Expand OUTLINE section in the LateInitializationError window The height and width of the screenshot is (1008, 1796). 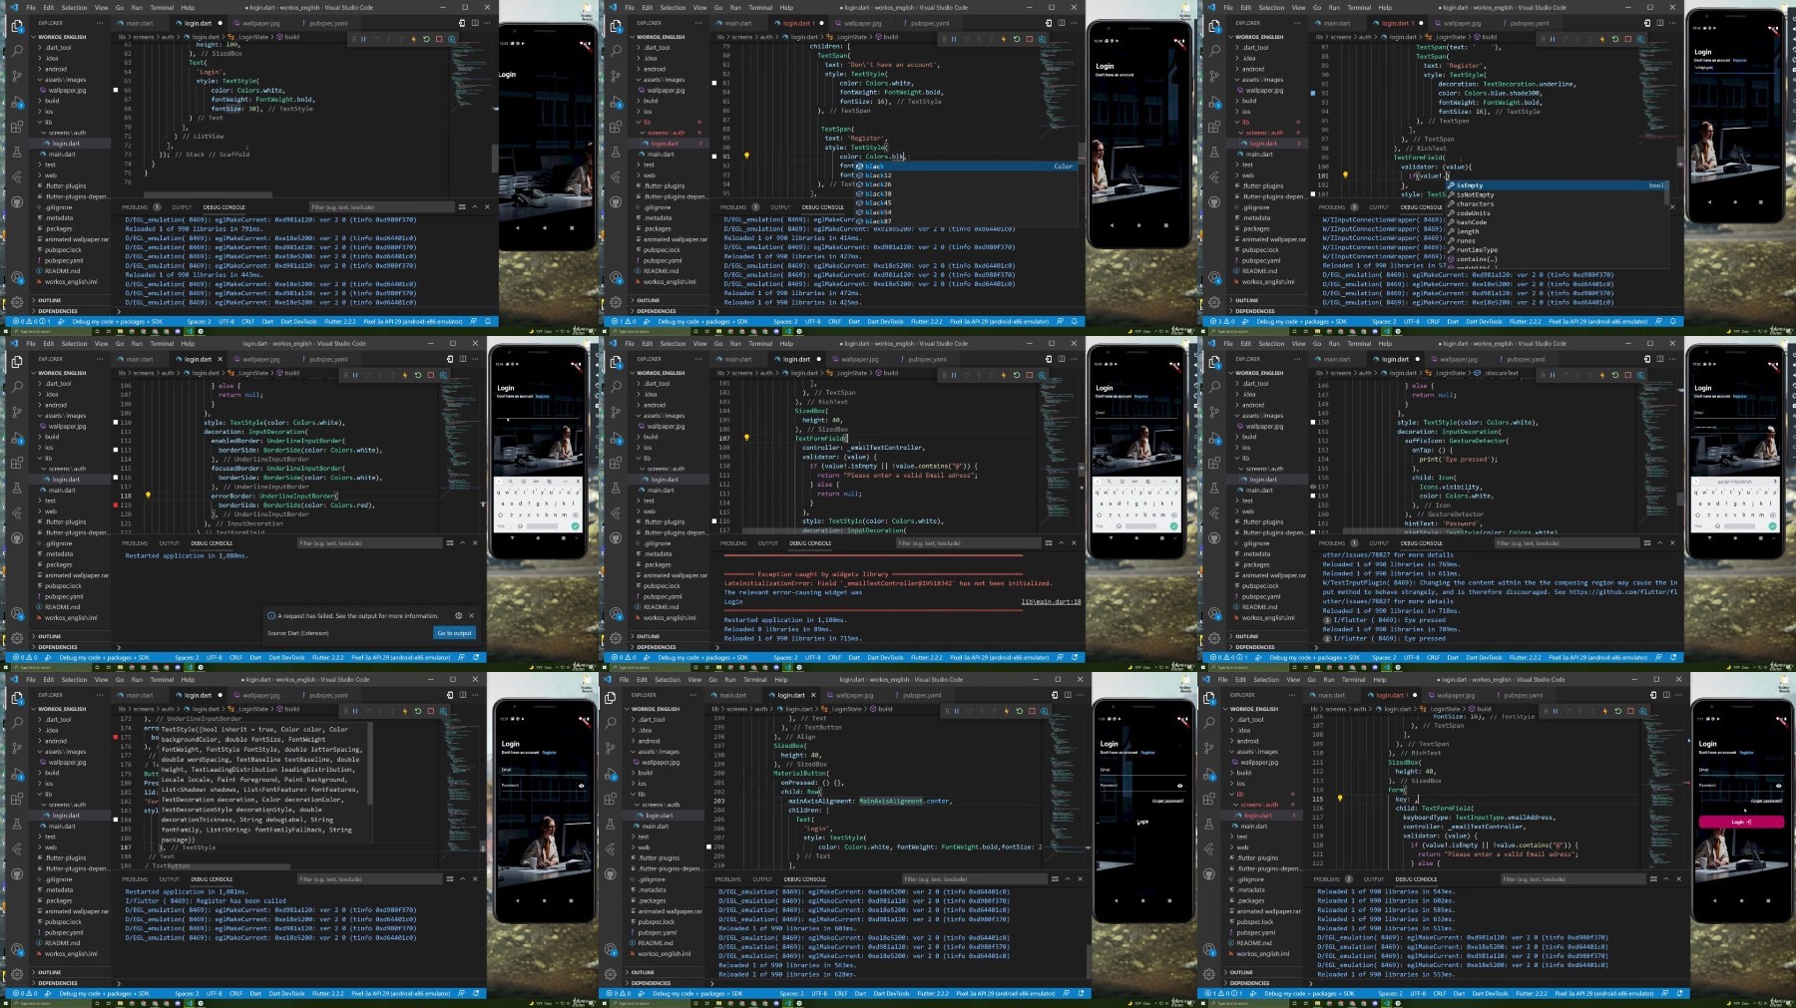click(648, 636)
